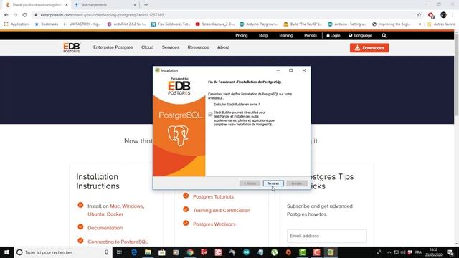Open the Connecting to PostgreSQL link

click(x=118, y=242)
